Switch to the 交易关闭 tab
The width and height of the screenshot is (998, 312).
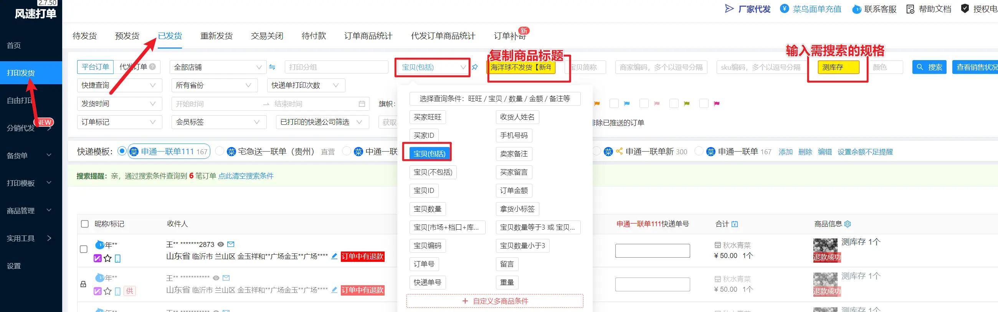pyautogui.click(x=267, y=36)
